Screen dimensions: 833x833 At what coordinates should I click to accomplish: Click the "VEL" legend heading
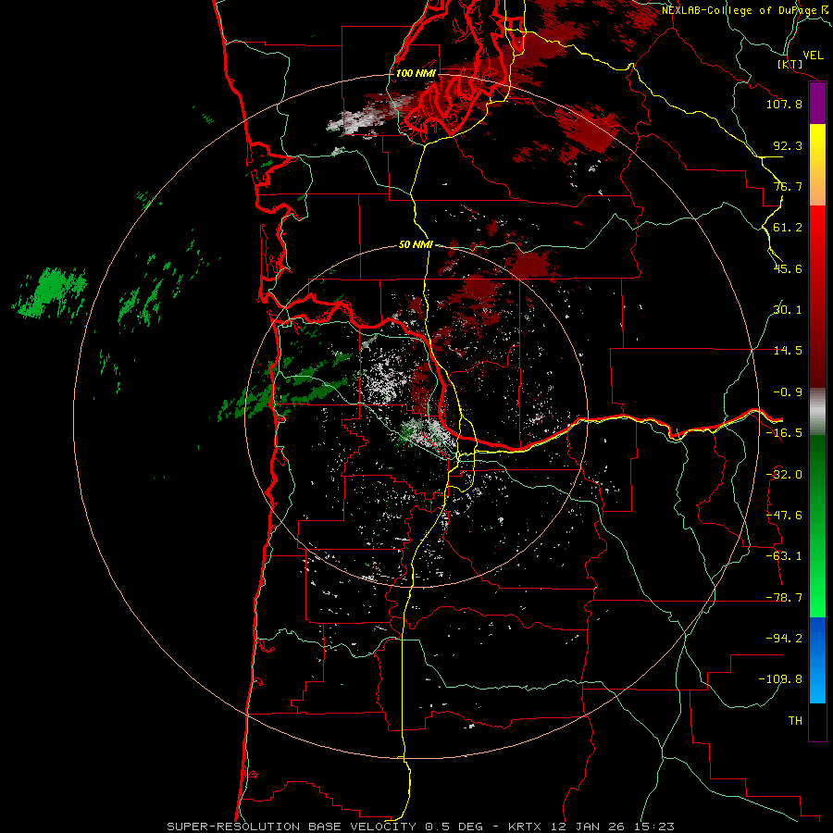click(x=813, y=56)
